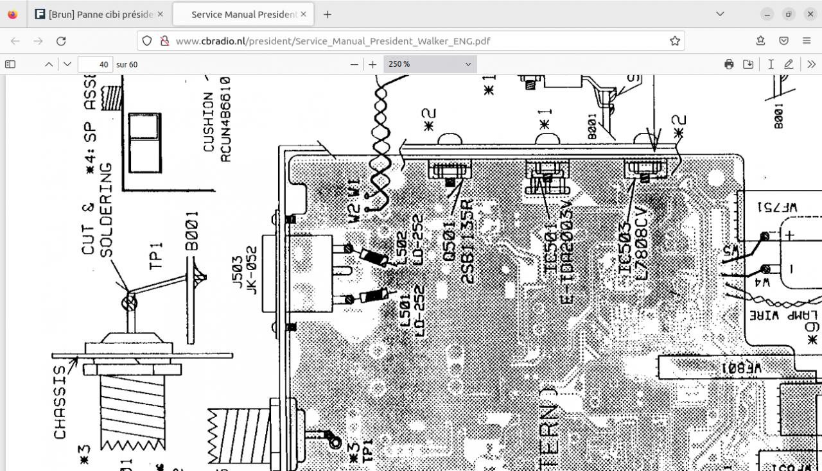Click the page number field showing 40
Viewport: 822px width, 471px height.
(x=95, y=64)
